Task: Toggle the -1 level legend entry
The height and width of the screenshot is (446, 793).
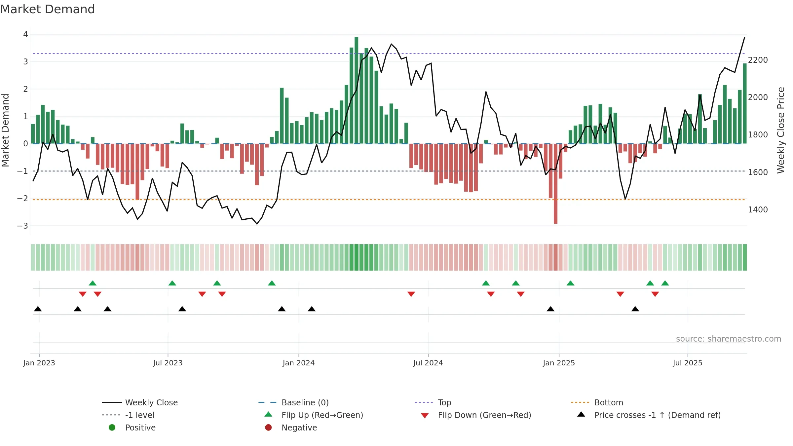Action: (x=128, y=415)
